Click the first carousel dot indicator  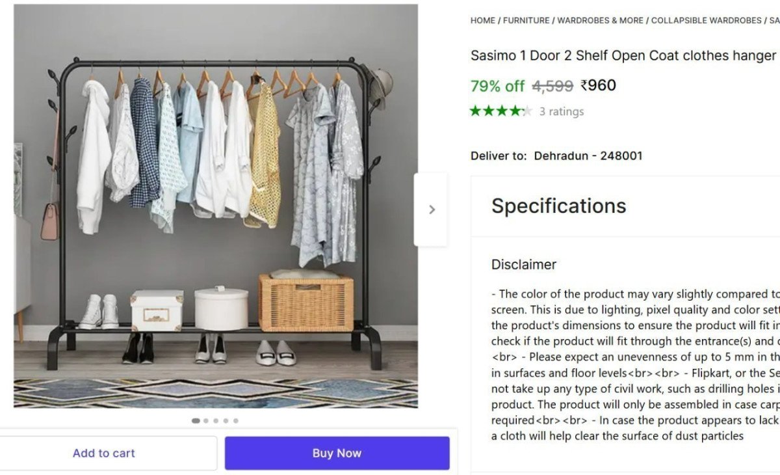pos(196,421)
